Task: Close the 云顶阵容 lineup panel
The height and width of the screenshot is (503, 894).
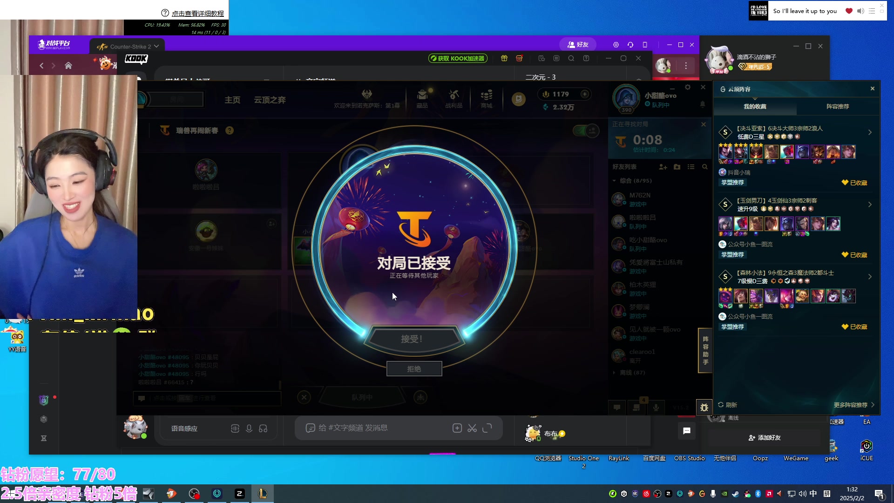Action: pyautogui.click(x=873, y=88)
